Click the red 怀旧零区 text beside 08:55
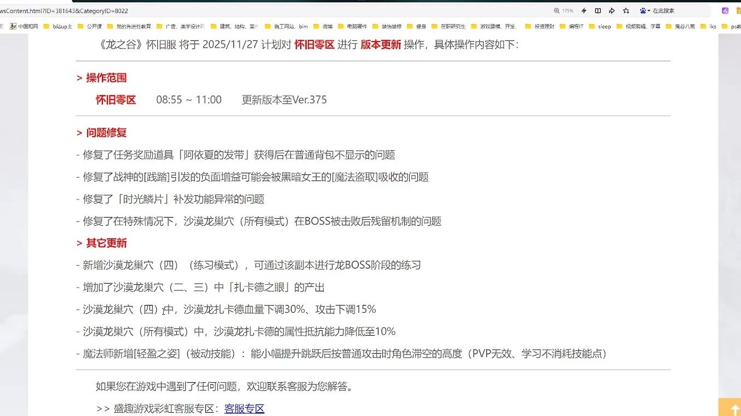 tap(116, 99)
